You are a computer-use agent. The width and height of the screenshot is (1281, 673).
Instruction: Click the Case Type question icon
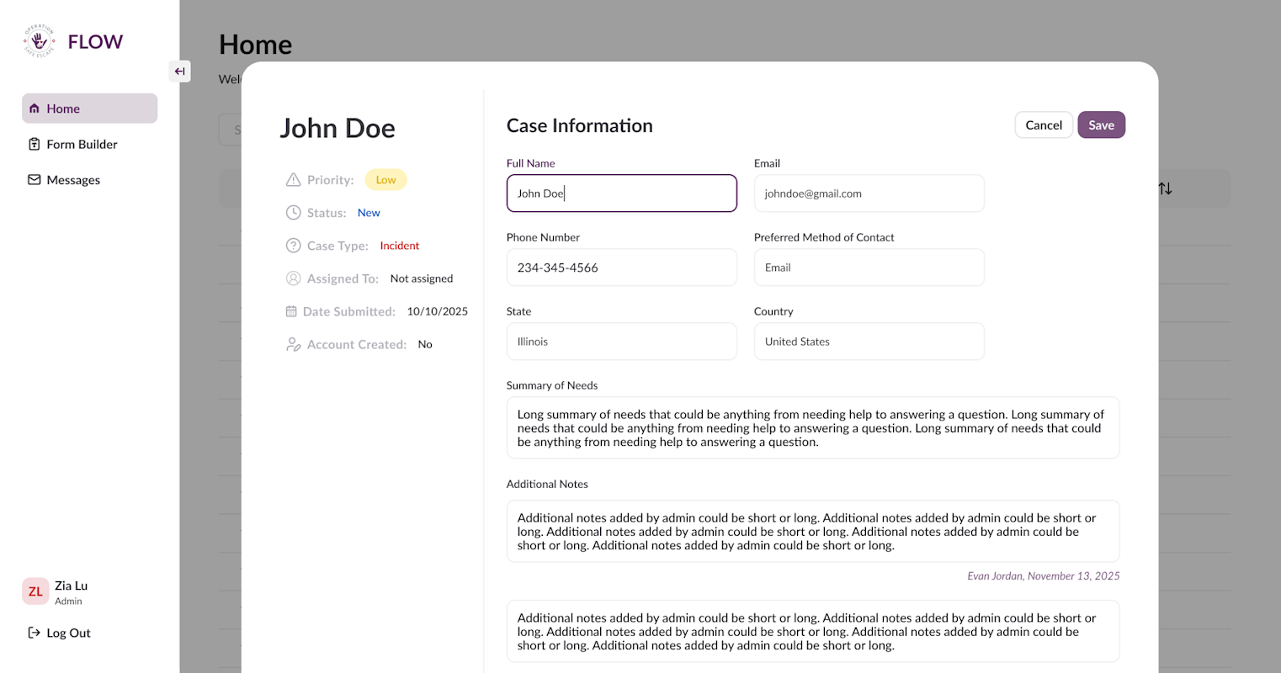[x=293, y=246]
